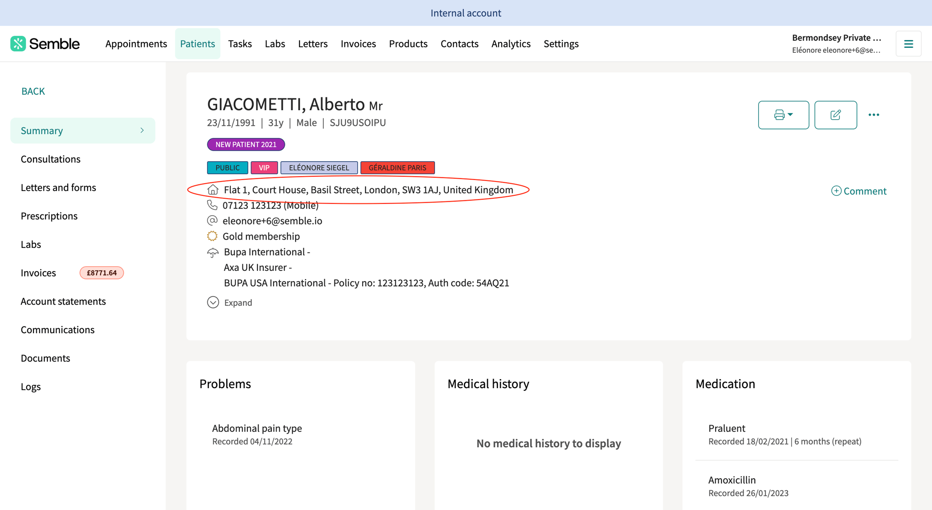This screenshot has width=932, height=510.
Task: Open the hamburger menu icon
Action: pyautogui.click(x=908, y=44)
